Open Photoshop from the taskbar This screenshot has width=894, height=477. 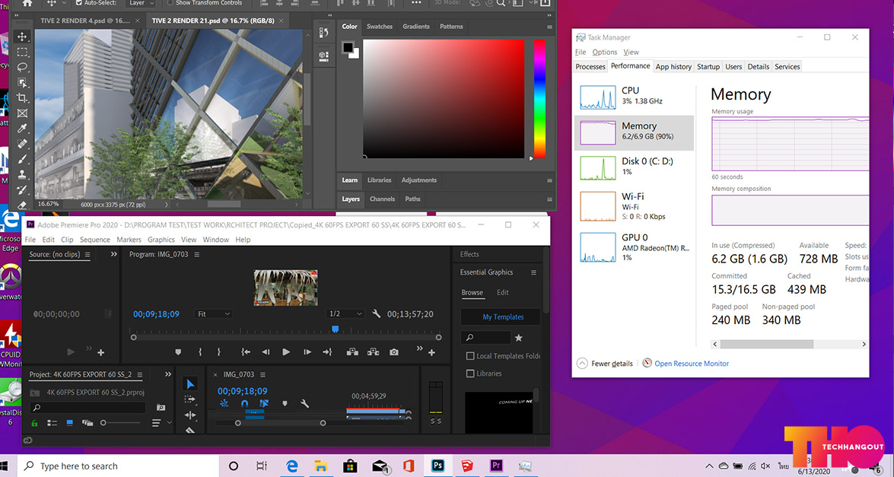438,466
